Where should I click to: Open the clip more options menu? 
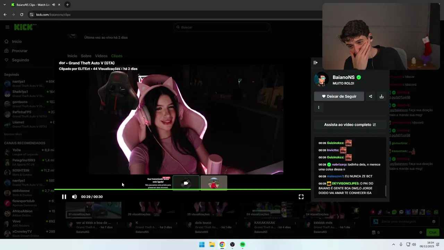pyautogui.click(x=318, y=107)
